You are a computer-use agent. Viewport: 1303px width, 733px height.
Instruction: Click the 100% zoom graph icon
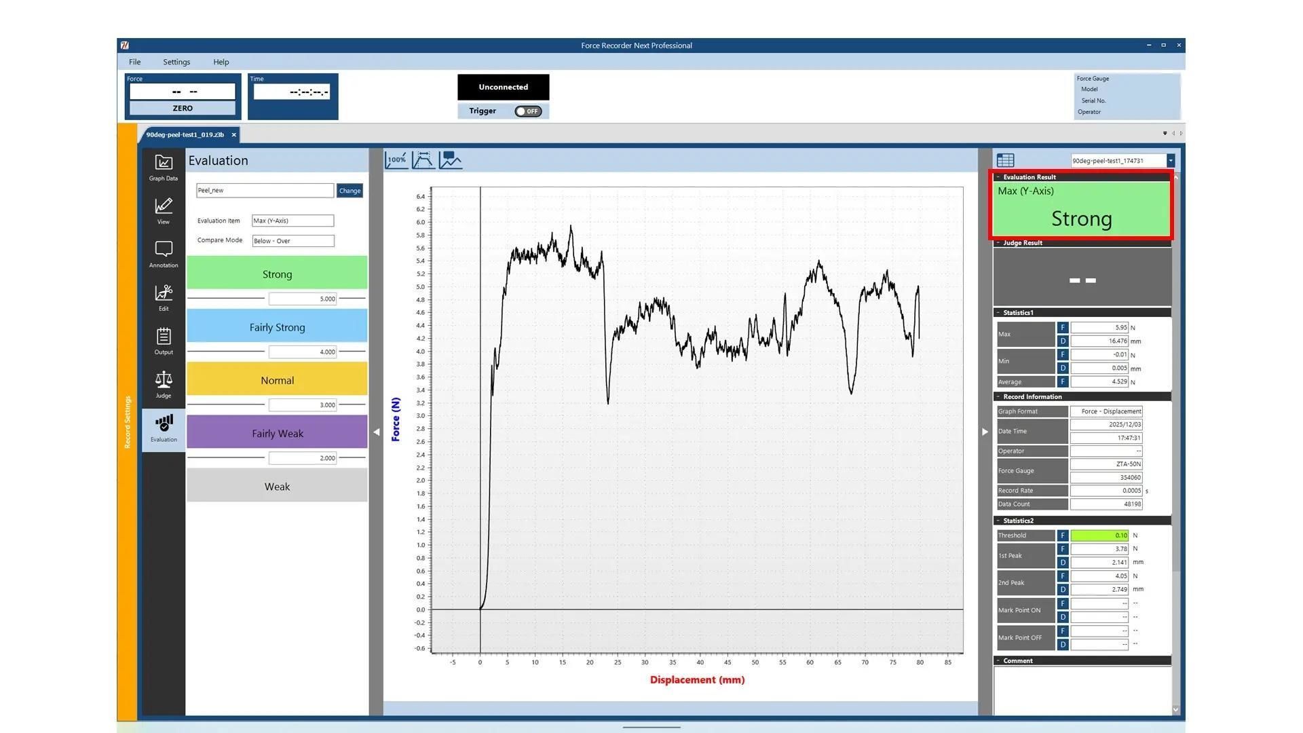(x=396, y=159)
